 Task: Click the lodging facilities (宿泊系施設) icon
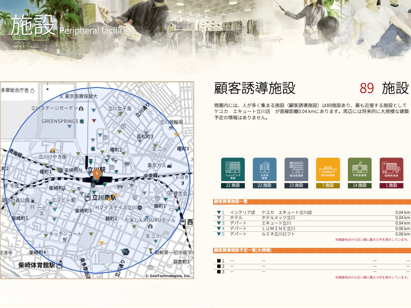tap(296, 169)
